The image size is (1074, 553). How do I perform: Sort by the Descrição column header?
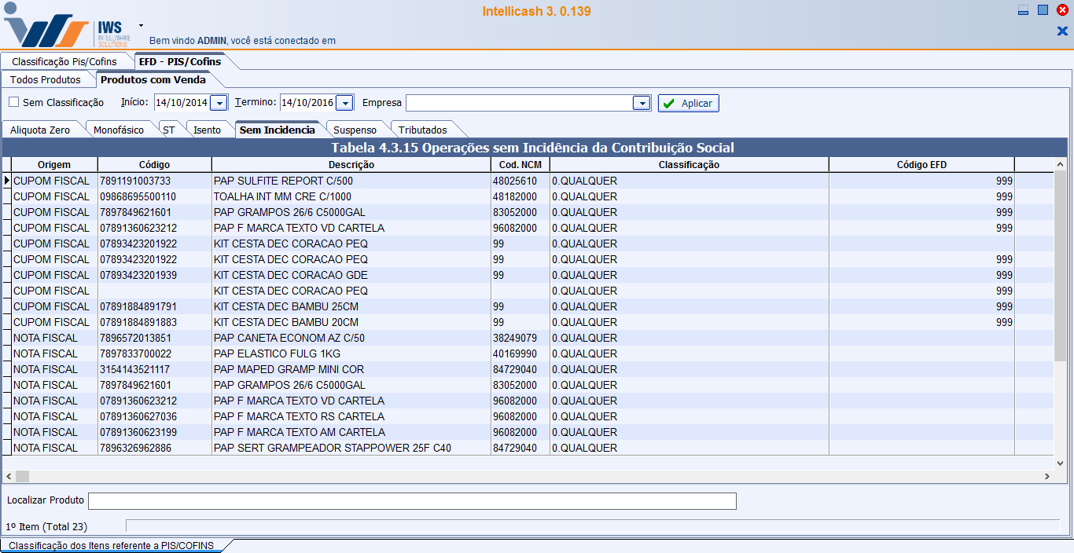click(351, 165)
